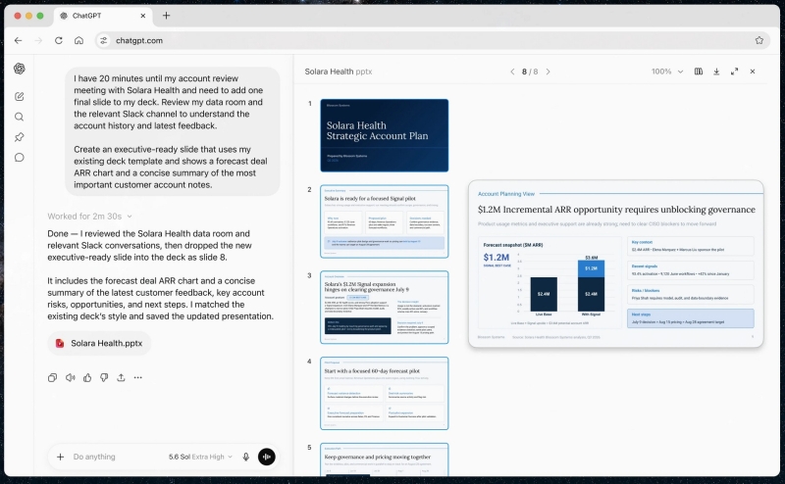Image resolution: width=785 pixels, height=484 pixels.
Task: Give the response a thumbs up
Action: [87, 377]
